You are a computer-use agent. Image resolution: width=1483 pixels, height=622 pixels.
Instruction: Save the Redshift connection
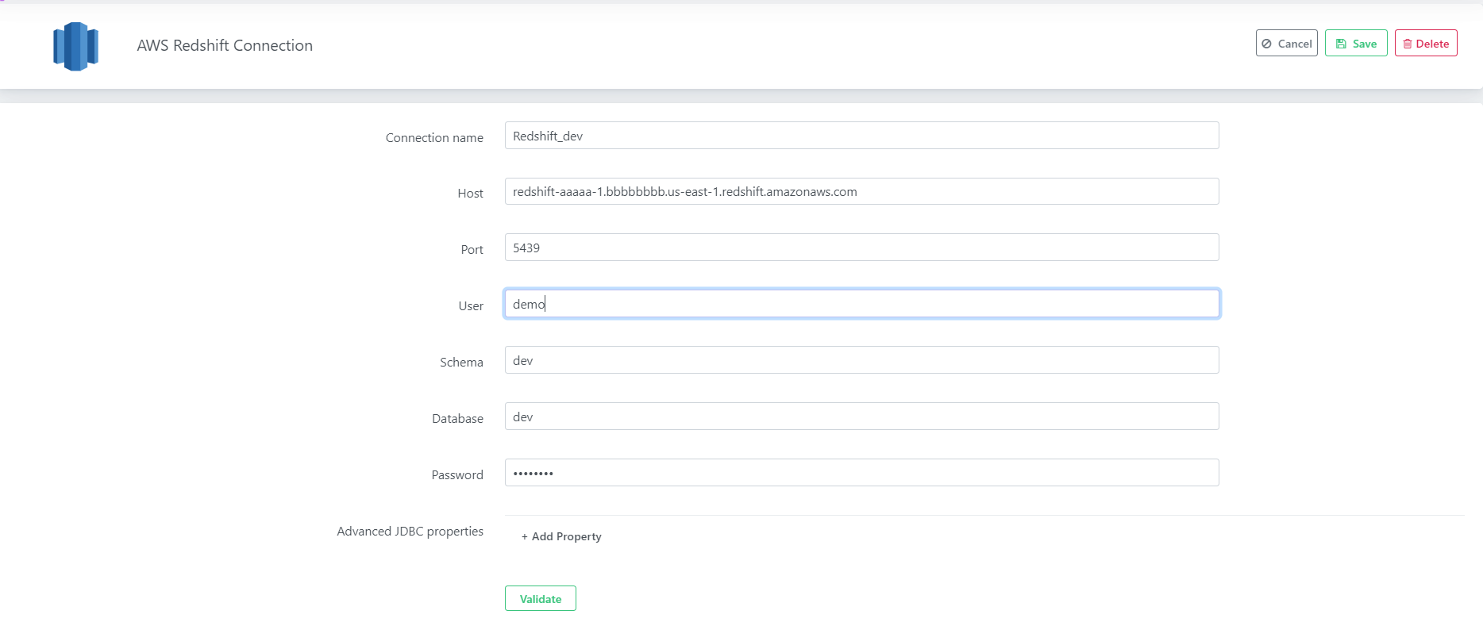coord(1356,44)
